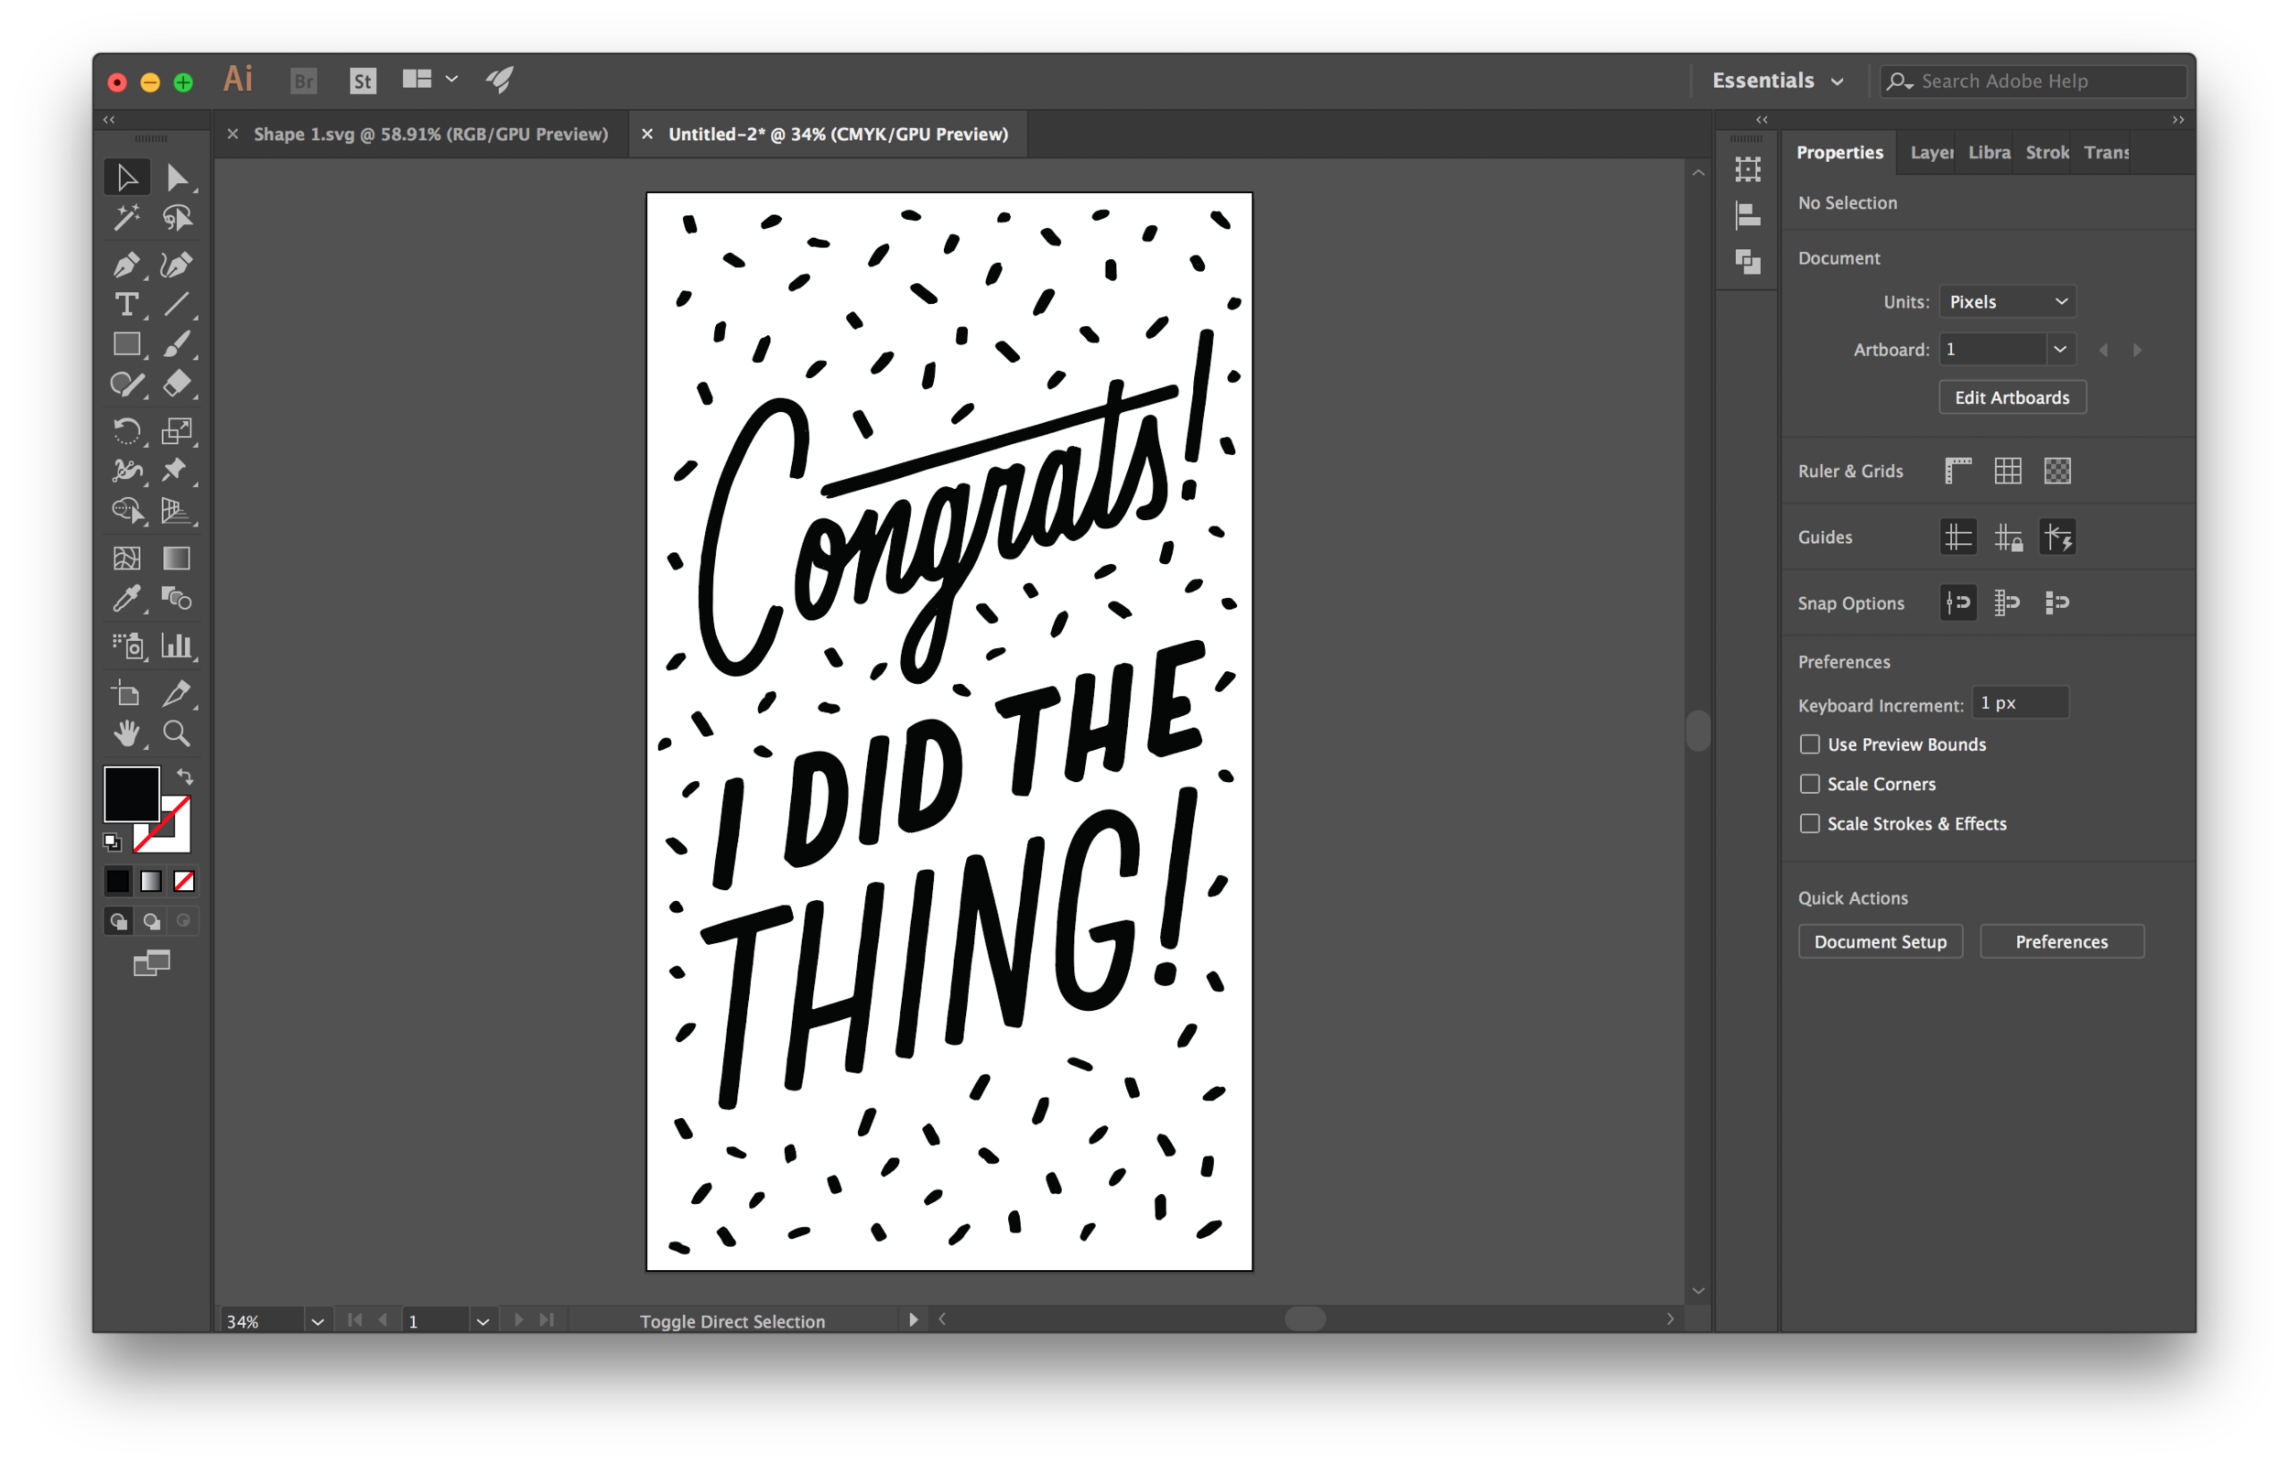The height and width of the screenshot is (1465, 2289).
Task: Pick up color with the Eyedropper tool
Action: 127,600
